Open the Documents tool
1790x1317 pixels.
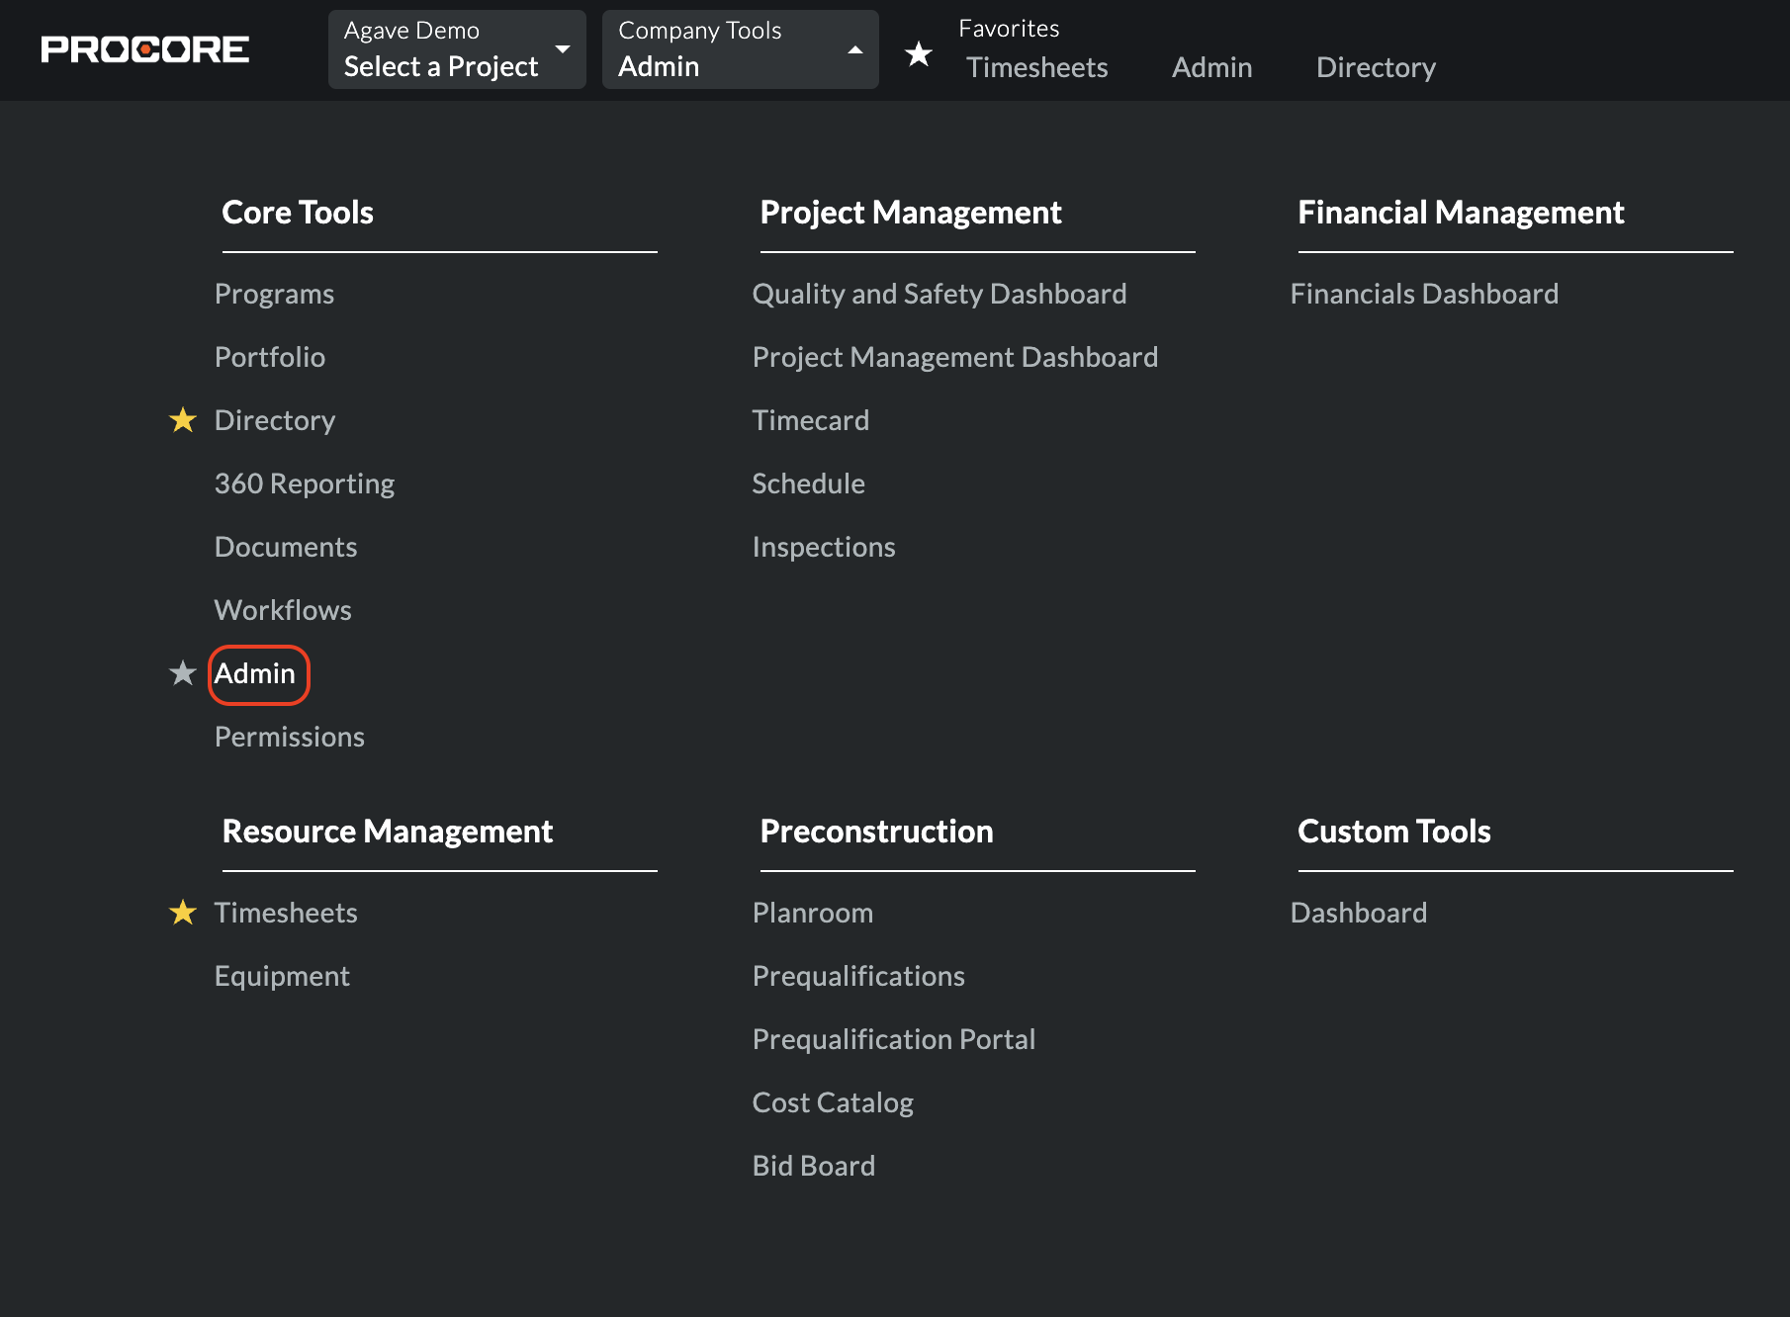286,547
